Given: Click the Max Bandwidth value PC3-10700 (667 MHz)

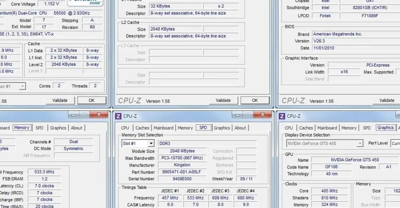Looking at the screenshot, I should pos(182,158).
